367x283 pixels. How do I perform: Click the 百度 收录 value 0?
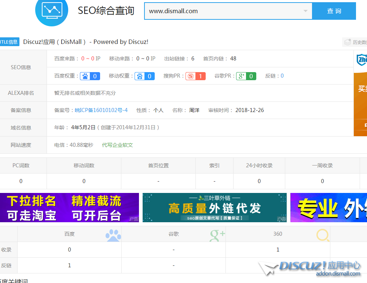coord(70,250)
